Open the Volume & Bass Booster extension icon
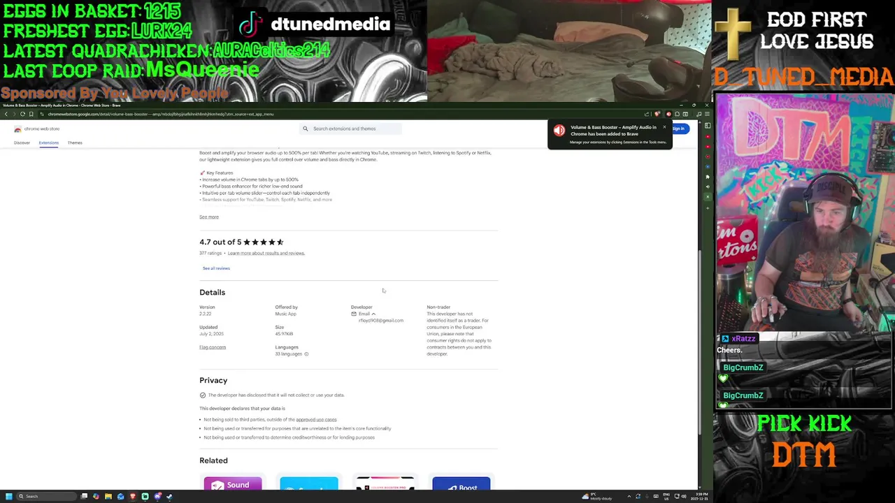Screen dimensions: 895x503 coord(668,114)
